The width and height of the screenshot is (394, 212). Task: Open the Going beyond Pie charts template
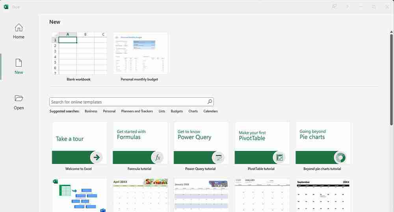[323, 143]
